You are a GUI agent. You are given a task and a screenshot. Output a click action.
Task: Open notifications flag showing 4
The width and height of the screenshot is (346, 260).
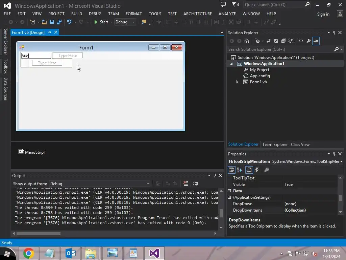236,4
